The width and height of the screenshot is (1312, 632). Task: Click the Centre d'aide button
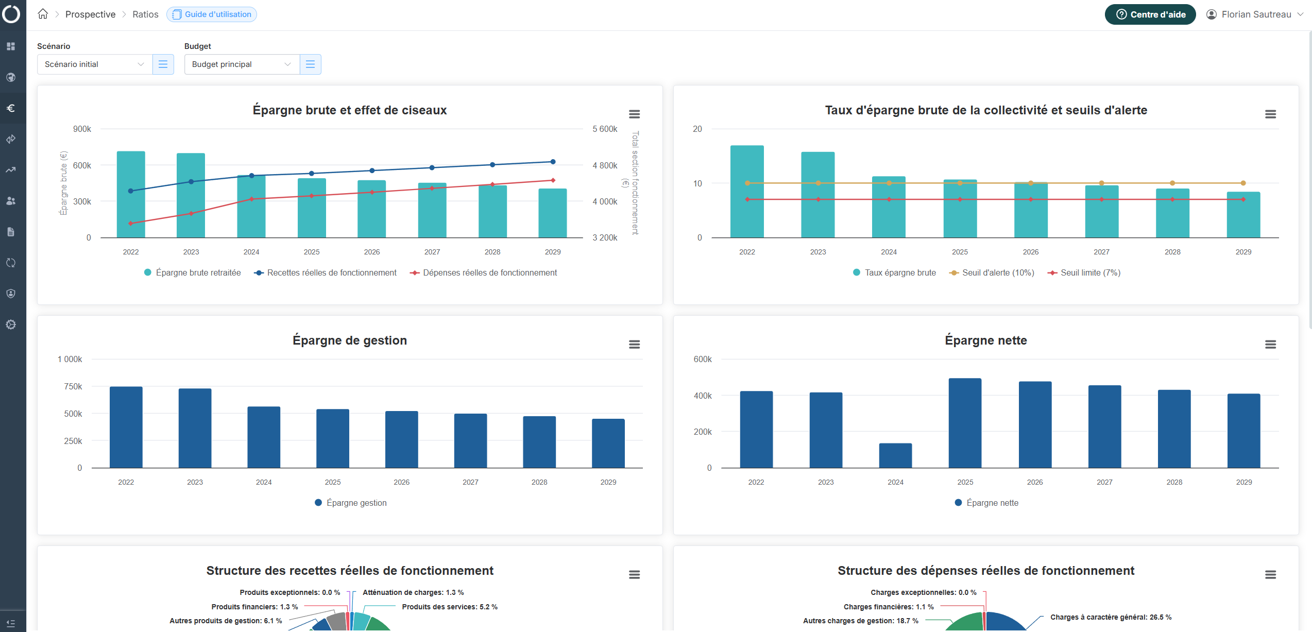coord(1150,14)
